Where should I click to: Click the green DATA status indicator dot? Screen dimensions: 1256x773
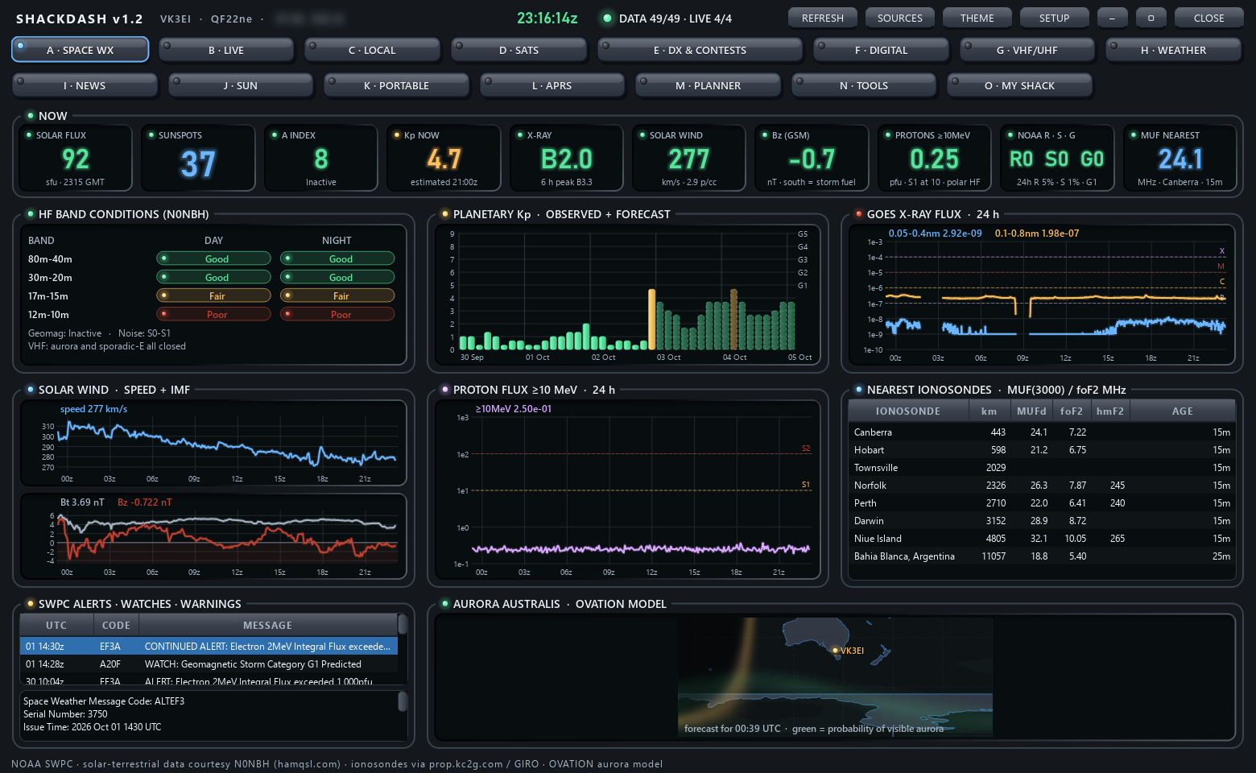607,18
